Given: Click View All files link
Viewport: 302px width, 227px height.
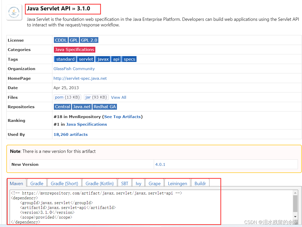Looking at the screenshot, I should point(119,97).
